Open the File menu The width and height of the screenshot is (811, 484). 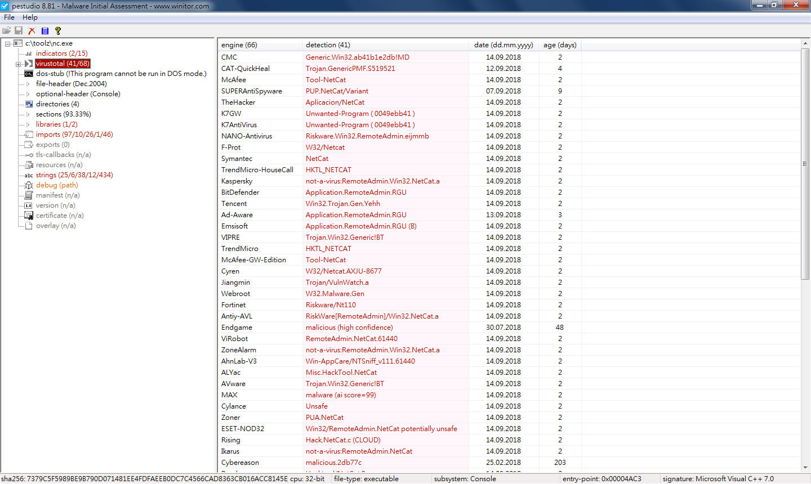(9, 17)
